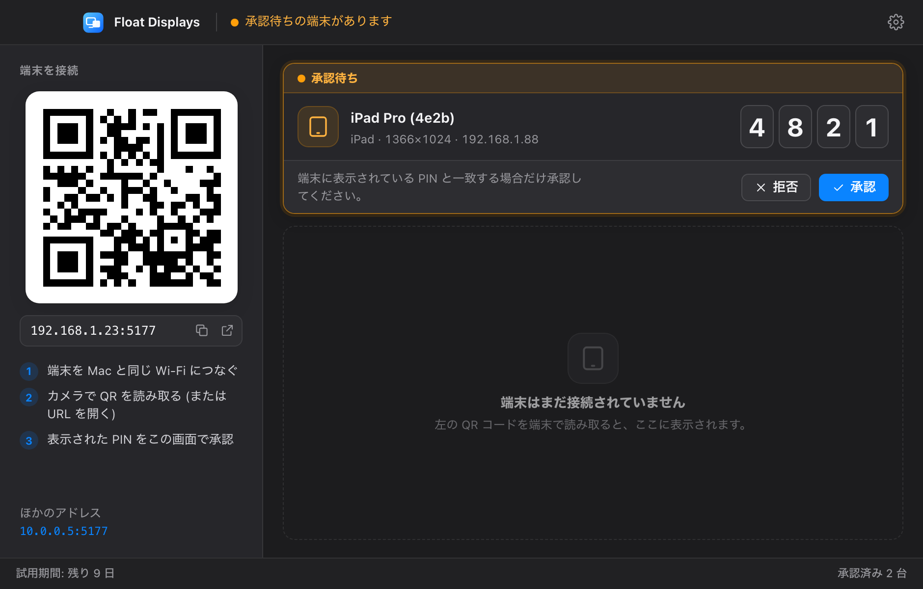
Task: Reject the device with 拒否 button
Action: [x=776, y=187]
